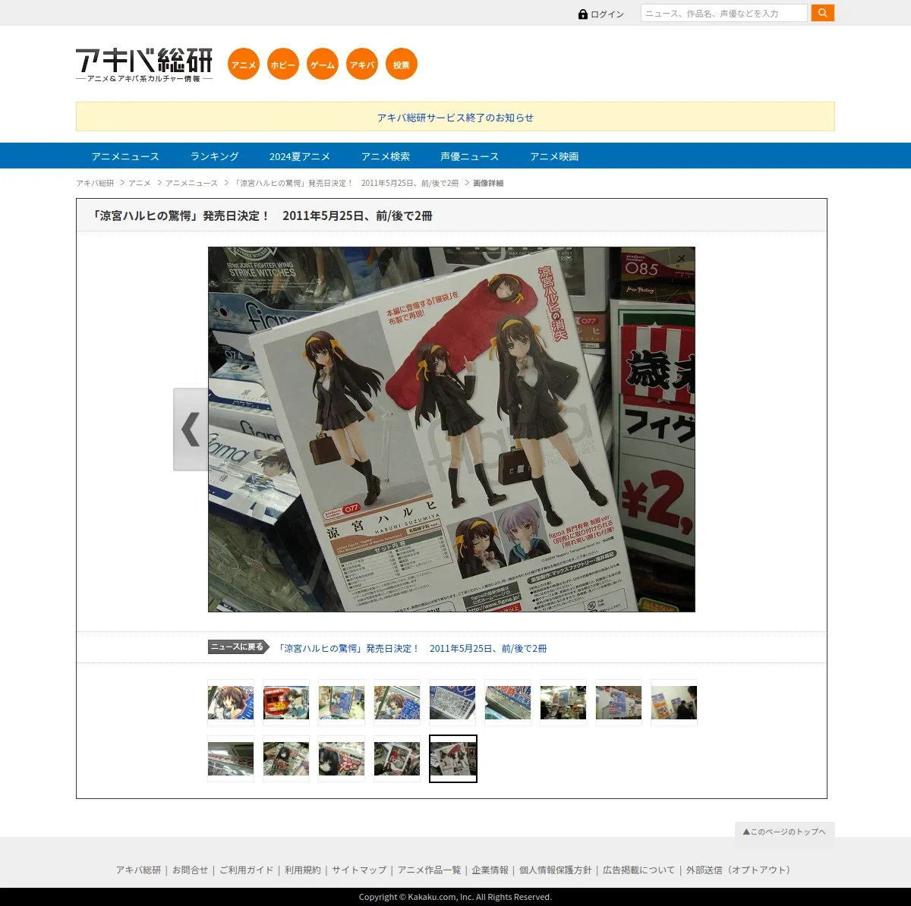Open third thumbnail in the second row
Screen dimensions: 911x906
342,759
